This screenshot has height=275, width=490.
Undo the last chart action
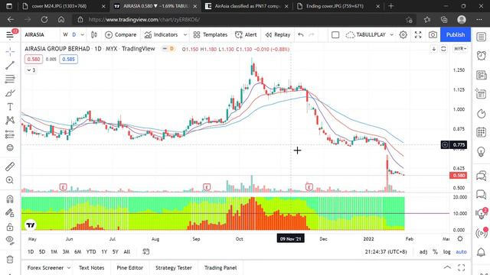coord(301,34)
